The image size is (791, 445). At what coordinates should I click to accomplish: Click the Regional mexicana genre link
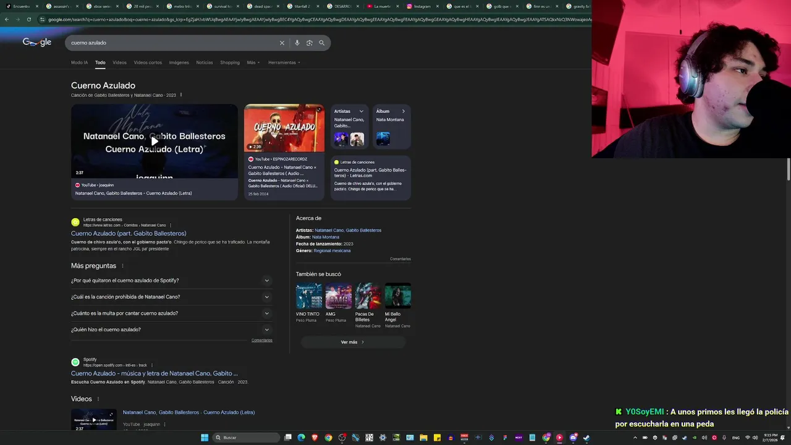(x=332, y=251)
